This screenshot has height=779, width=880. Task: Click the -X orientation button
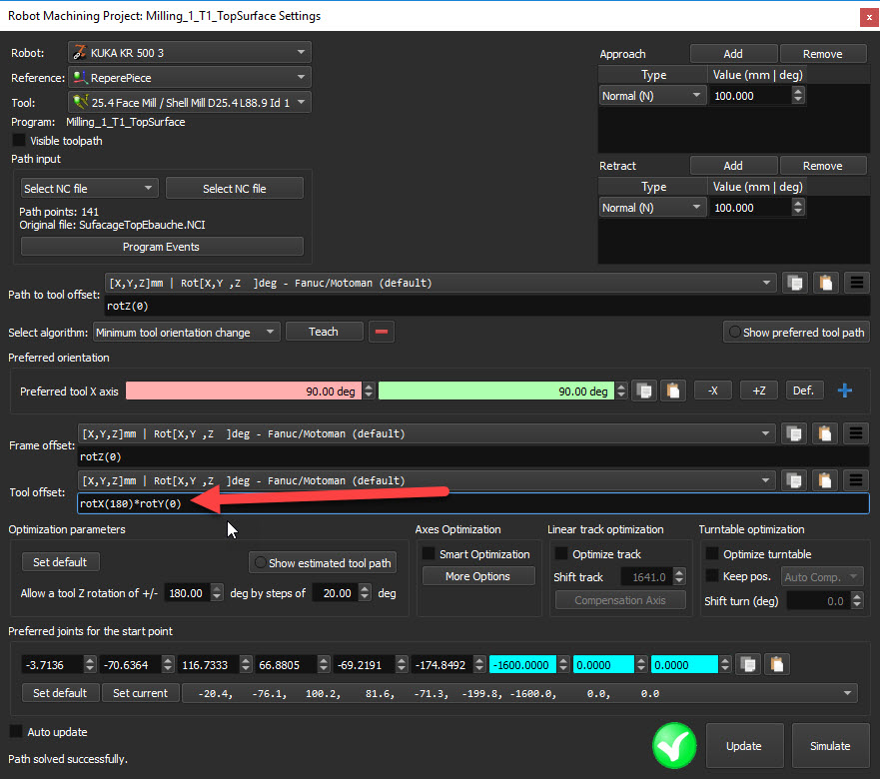pyautogui.click(x=713, y=390)
